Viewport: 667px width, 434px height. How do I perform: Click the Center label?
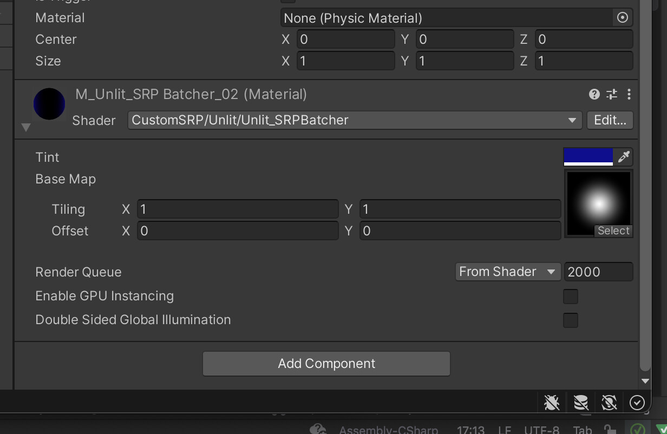[x=56, y=40]
